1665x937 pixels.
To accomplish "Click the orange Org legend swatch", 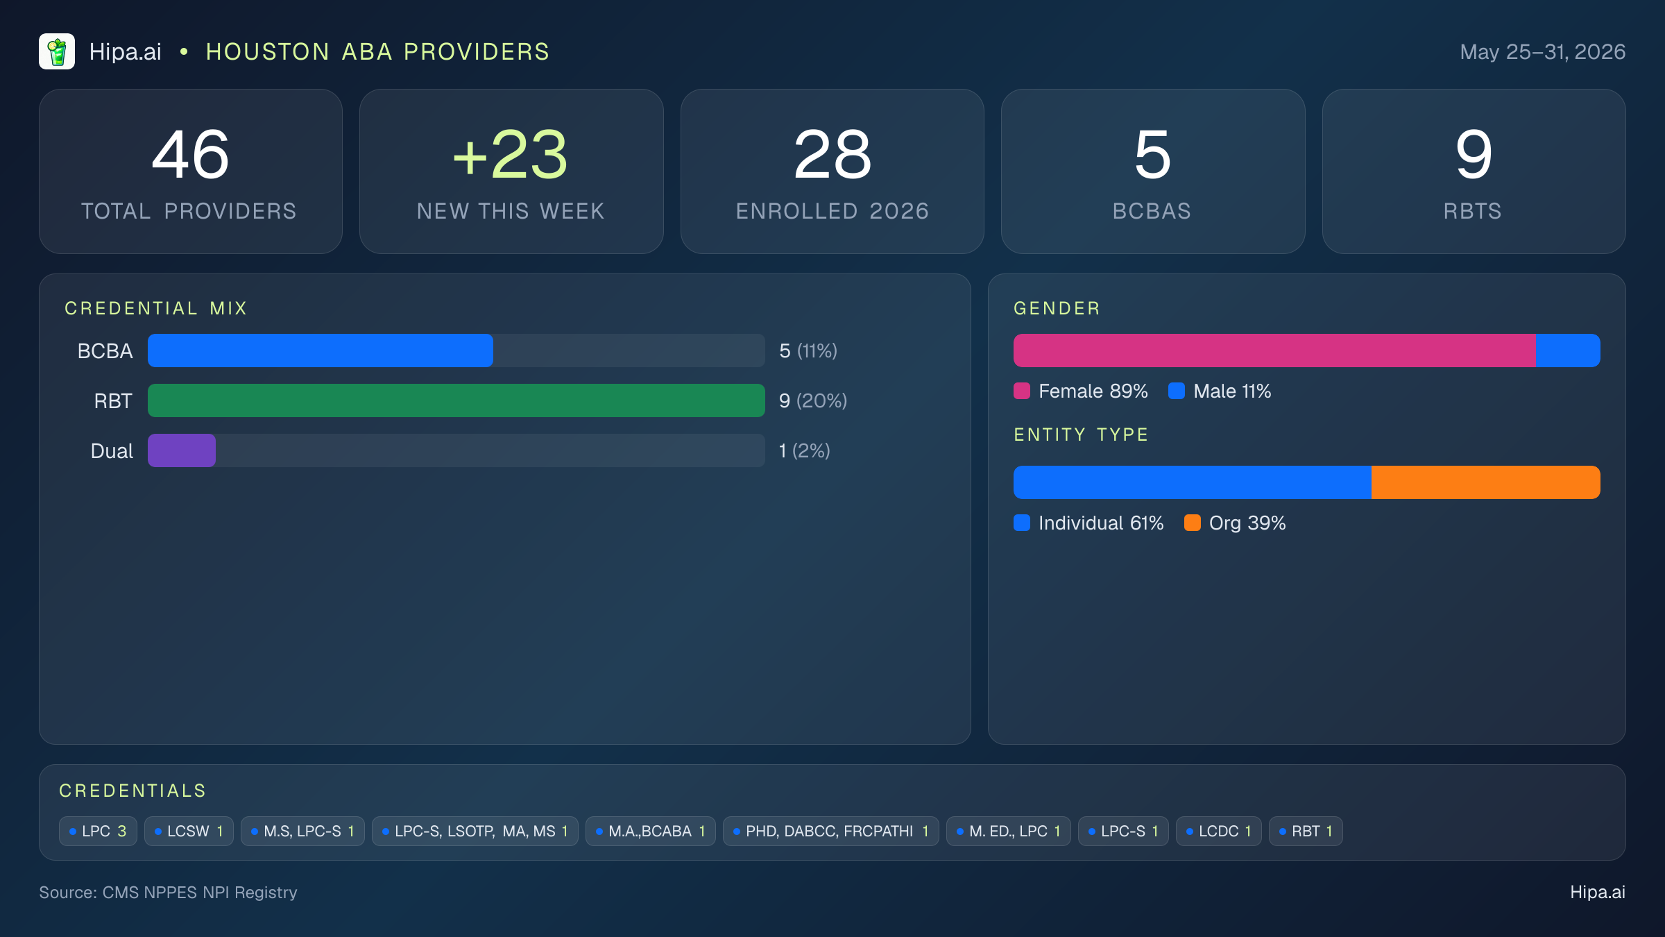I will point(1193,523).
